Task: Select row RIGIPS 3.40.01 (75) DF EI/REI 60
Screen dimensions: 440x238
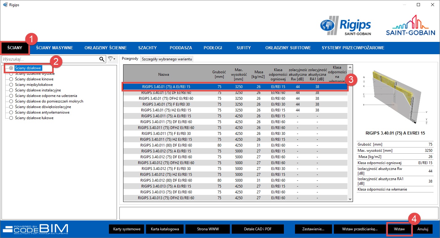Action: click(x=235, y=93)
